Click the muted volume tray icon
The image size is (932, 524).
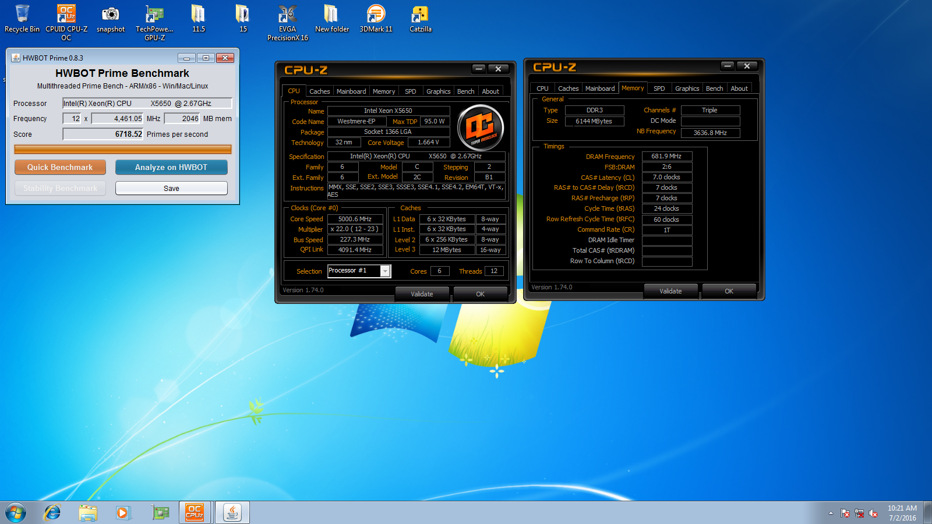point(873,513)
